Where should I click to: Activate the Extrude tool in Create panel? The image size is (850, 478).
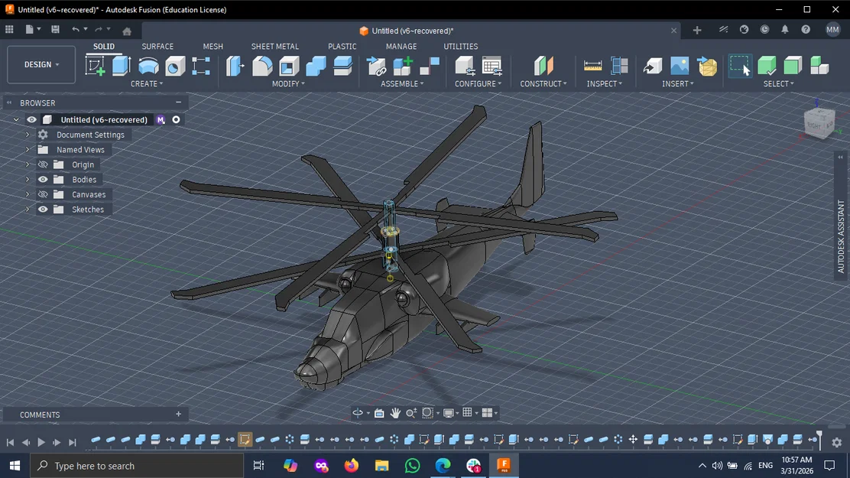(x=121, y=67)
